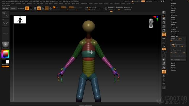Click Make Adaptive Skin button
This screenshot has height=106, width=189.
[178, 60]
